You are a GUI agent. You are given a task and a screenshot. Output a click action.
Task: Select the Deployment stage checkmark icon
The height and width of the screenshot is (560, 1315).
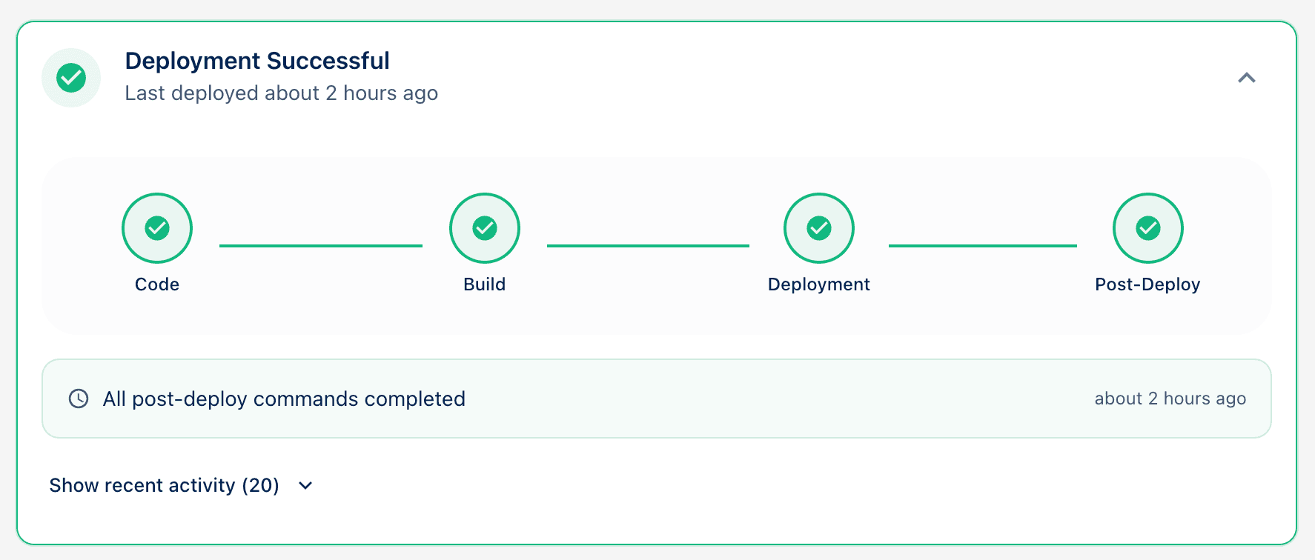[818, 228]
